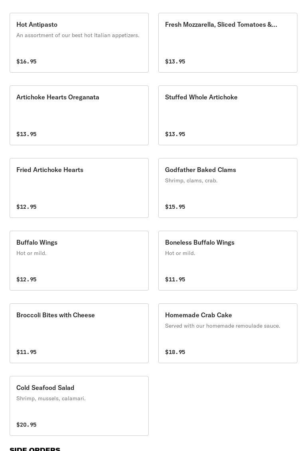Click the $20.95 price label

26,425
